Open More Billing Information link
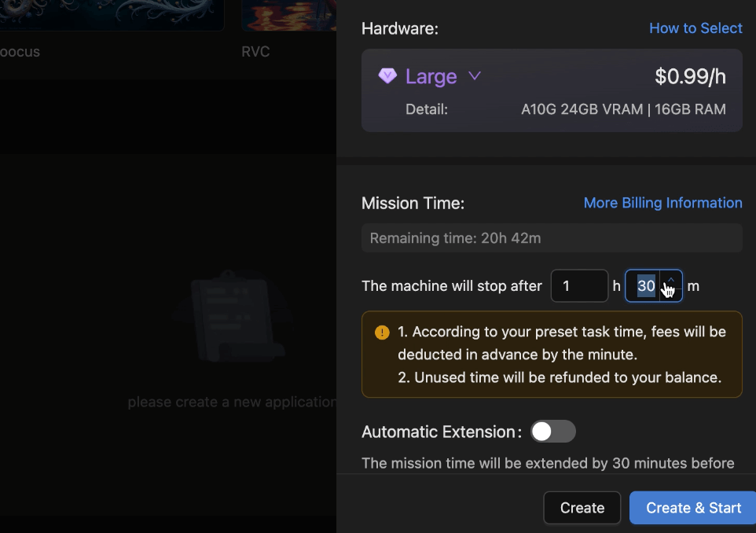The width and height of the screenshot is (756, 533). point(662,203)
